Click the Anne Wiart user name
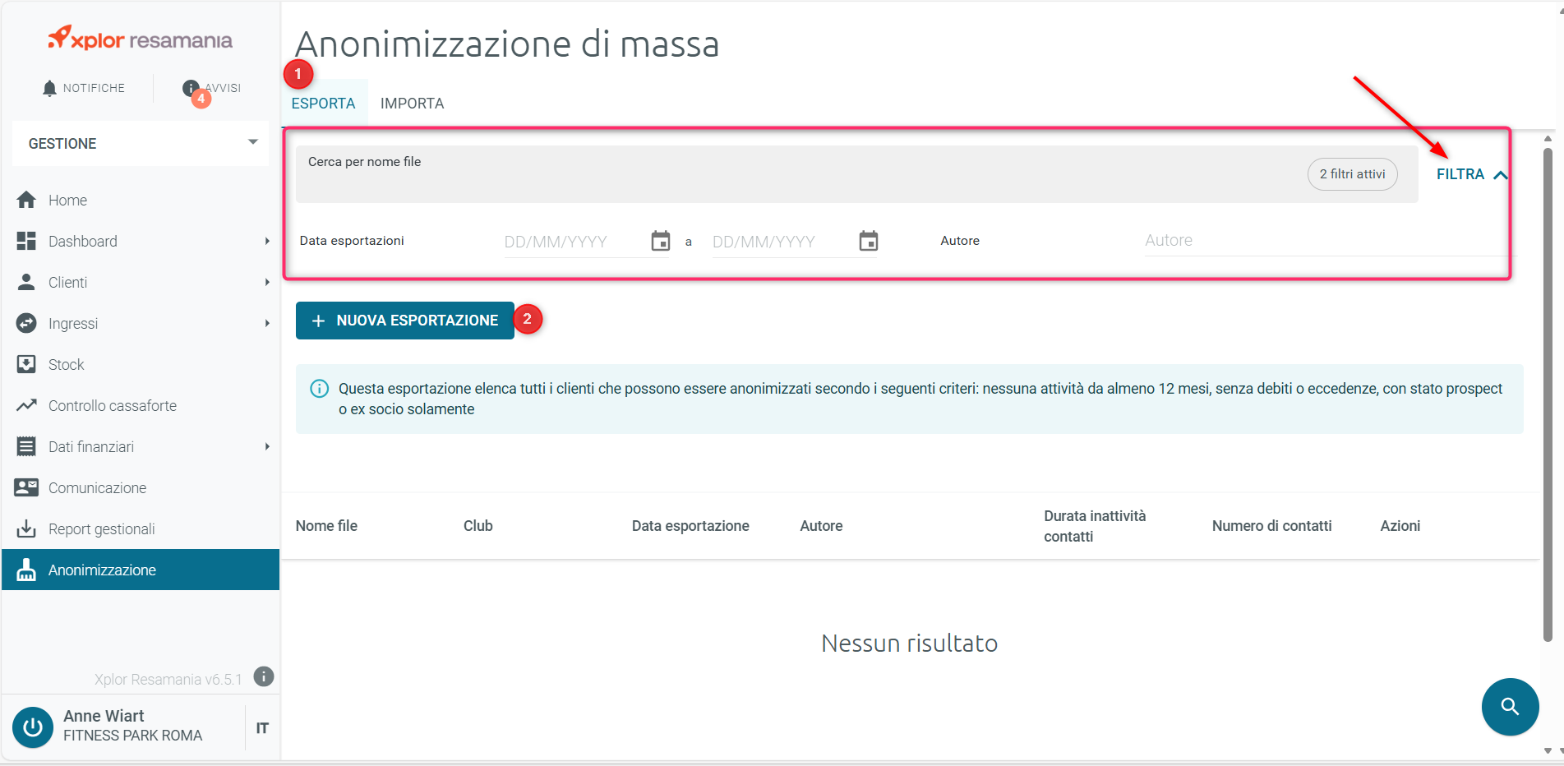This screenshot has height=766, width=1564. pos(104,716)
